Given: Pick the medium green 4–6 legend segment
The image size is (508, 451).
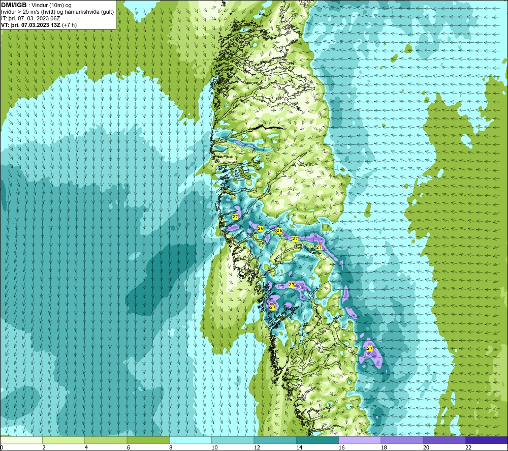Looking at the screenshot, I should [x=106, y=440].
